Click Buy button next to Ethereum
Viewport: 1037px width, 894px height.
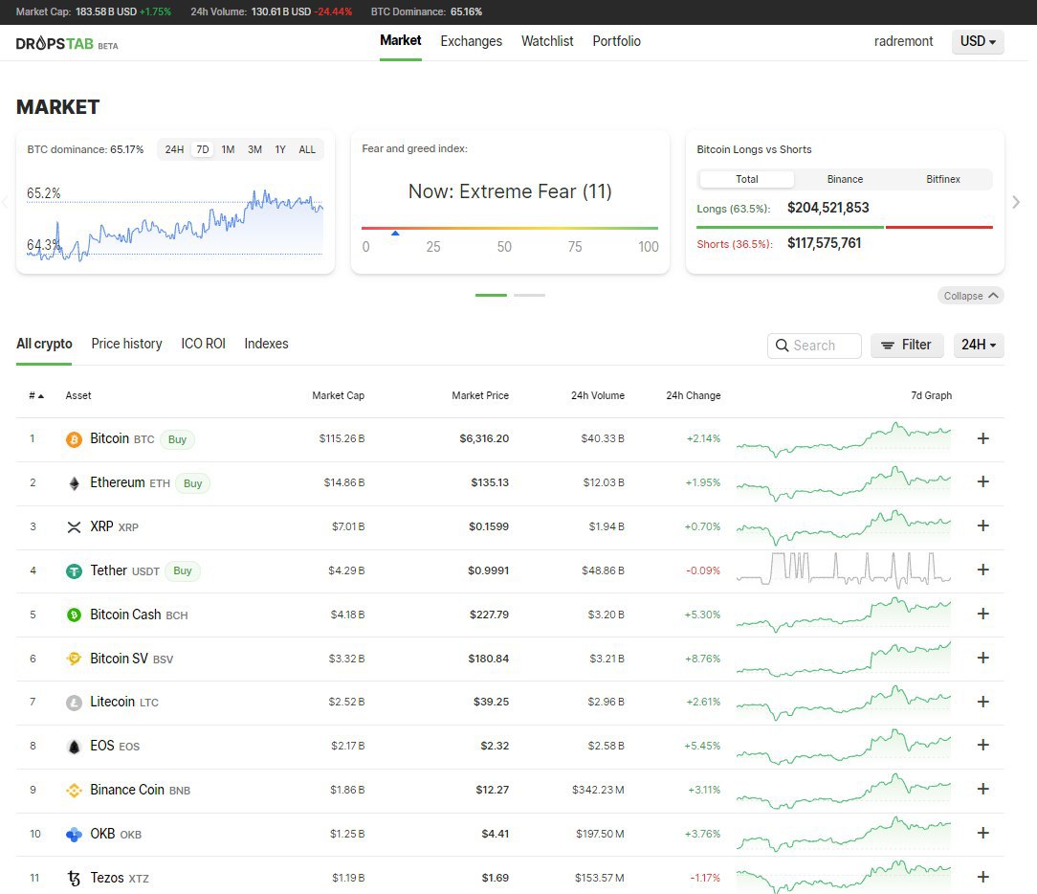click(192, 483)
